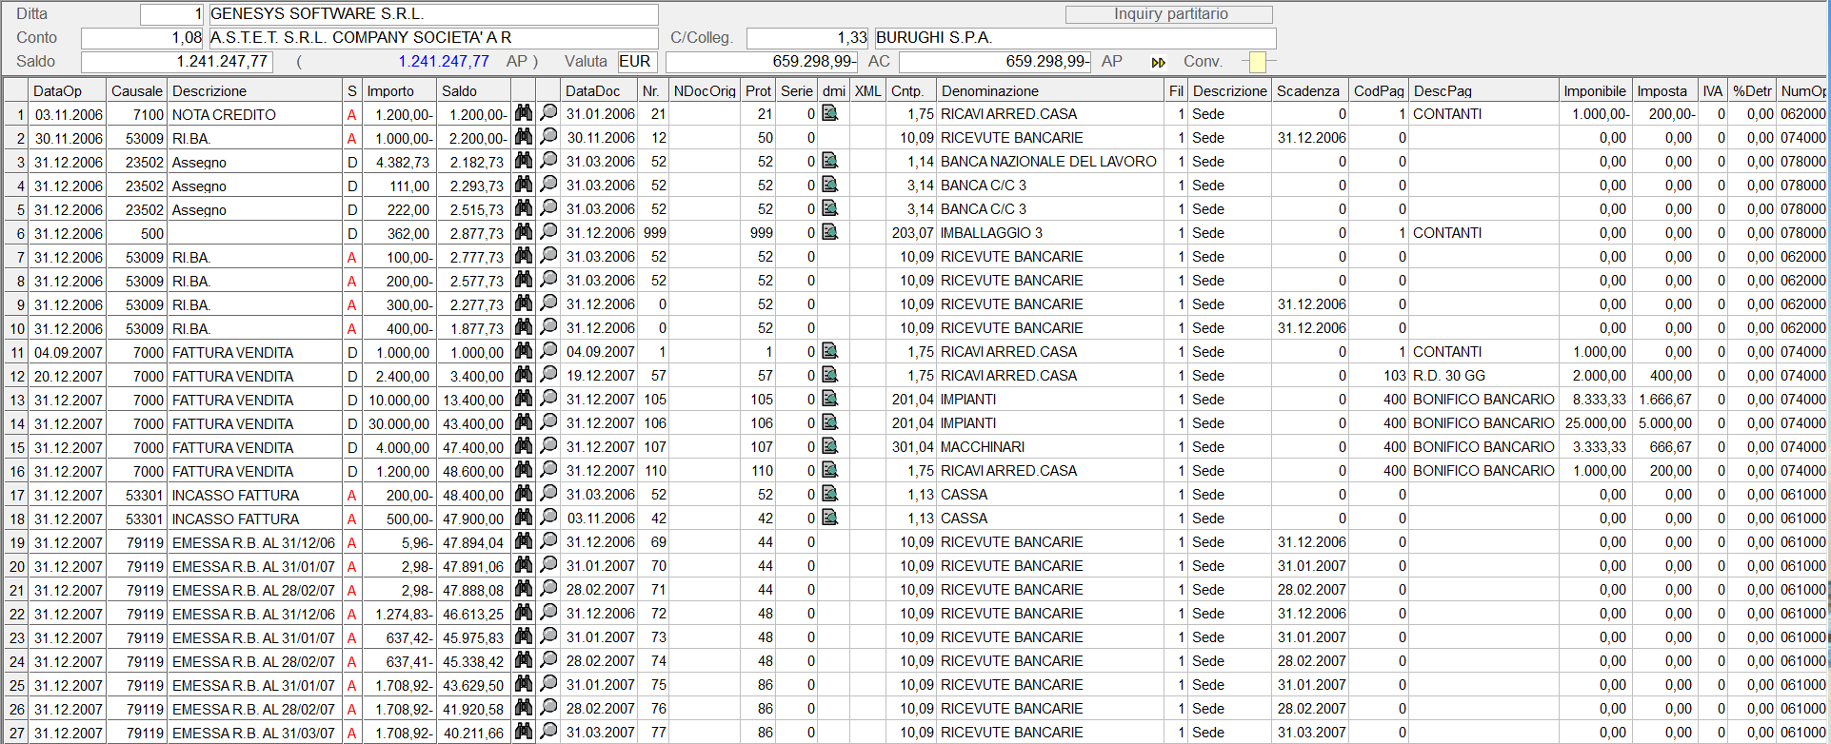
Task: Select row header number 11
Action: click(x=17, y=352)
